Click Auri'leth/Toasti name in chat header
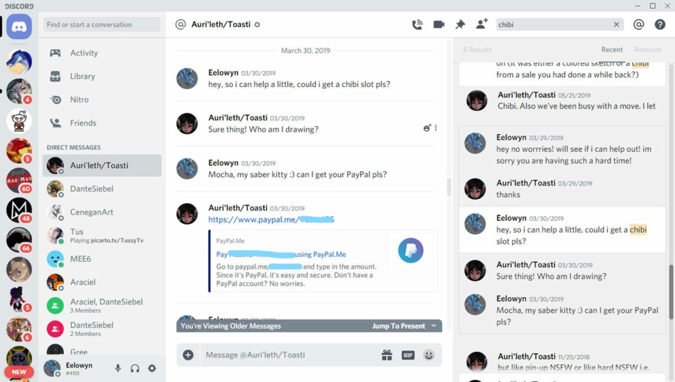Viewport: 675px width, 382px height. point(221,24)
